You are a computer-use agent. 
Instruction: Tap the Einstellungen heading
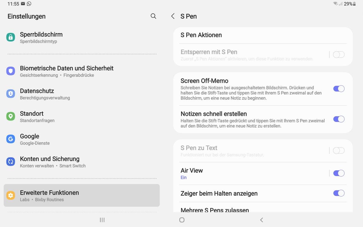coord(27,16)
